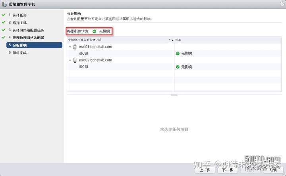Screen dimensions: 286x176
Task: Collapse the esxi01.bdnetlab.com tree node
Action: (x=70, y=47)
